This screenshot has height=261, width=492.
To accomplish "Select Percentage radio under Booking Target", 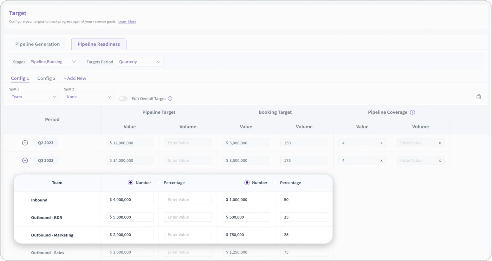I will (275, 183).
